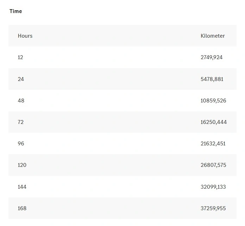Click the 72 hours cell
Screen dimensions: 245x226
21,122
